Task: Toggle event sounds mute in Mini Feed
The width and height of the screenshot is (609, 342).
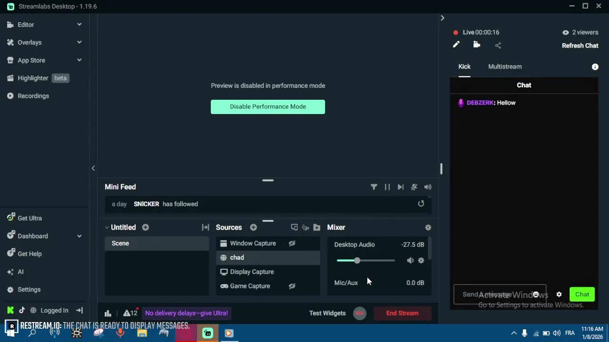Action: (x=414, y=187)
